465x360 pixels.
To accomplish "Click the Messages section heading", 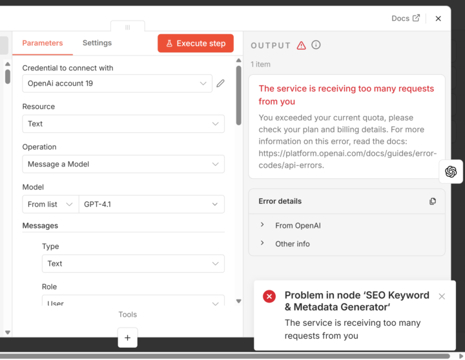I will tap(40, 226).
